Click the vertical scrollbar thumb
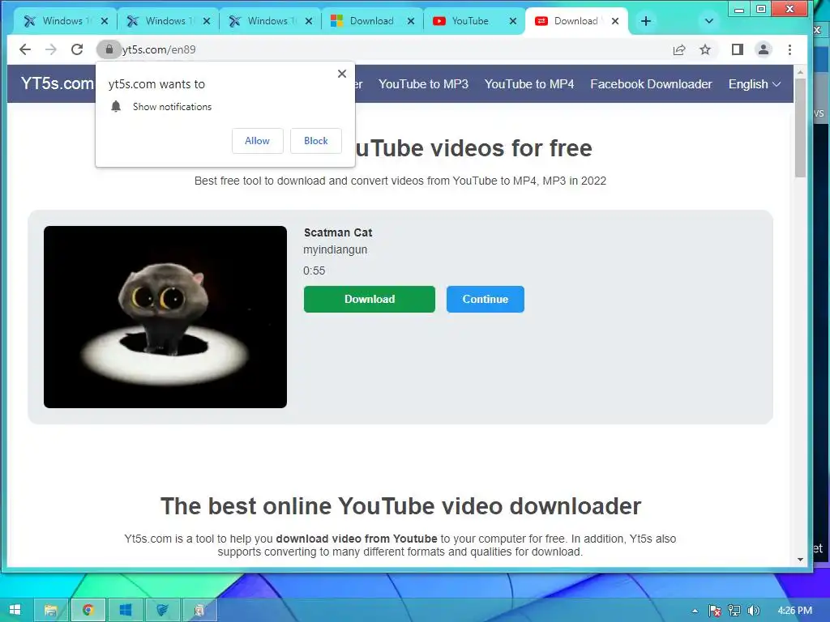 [x=800, y=128]
